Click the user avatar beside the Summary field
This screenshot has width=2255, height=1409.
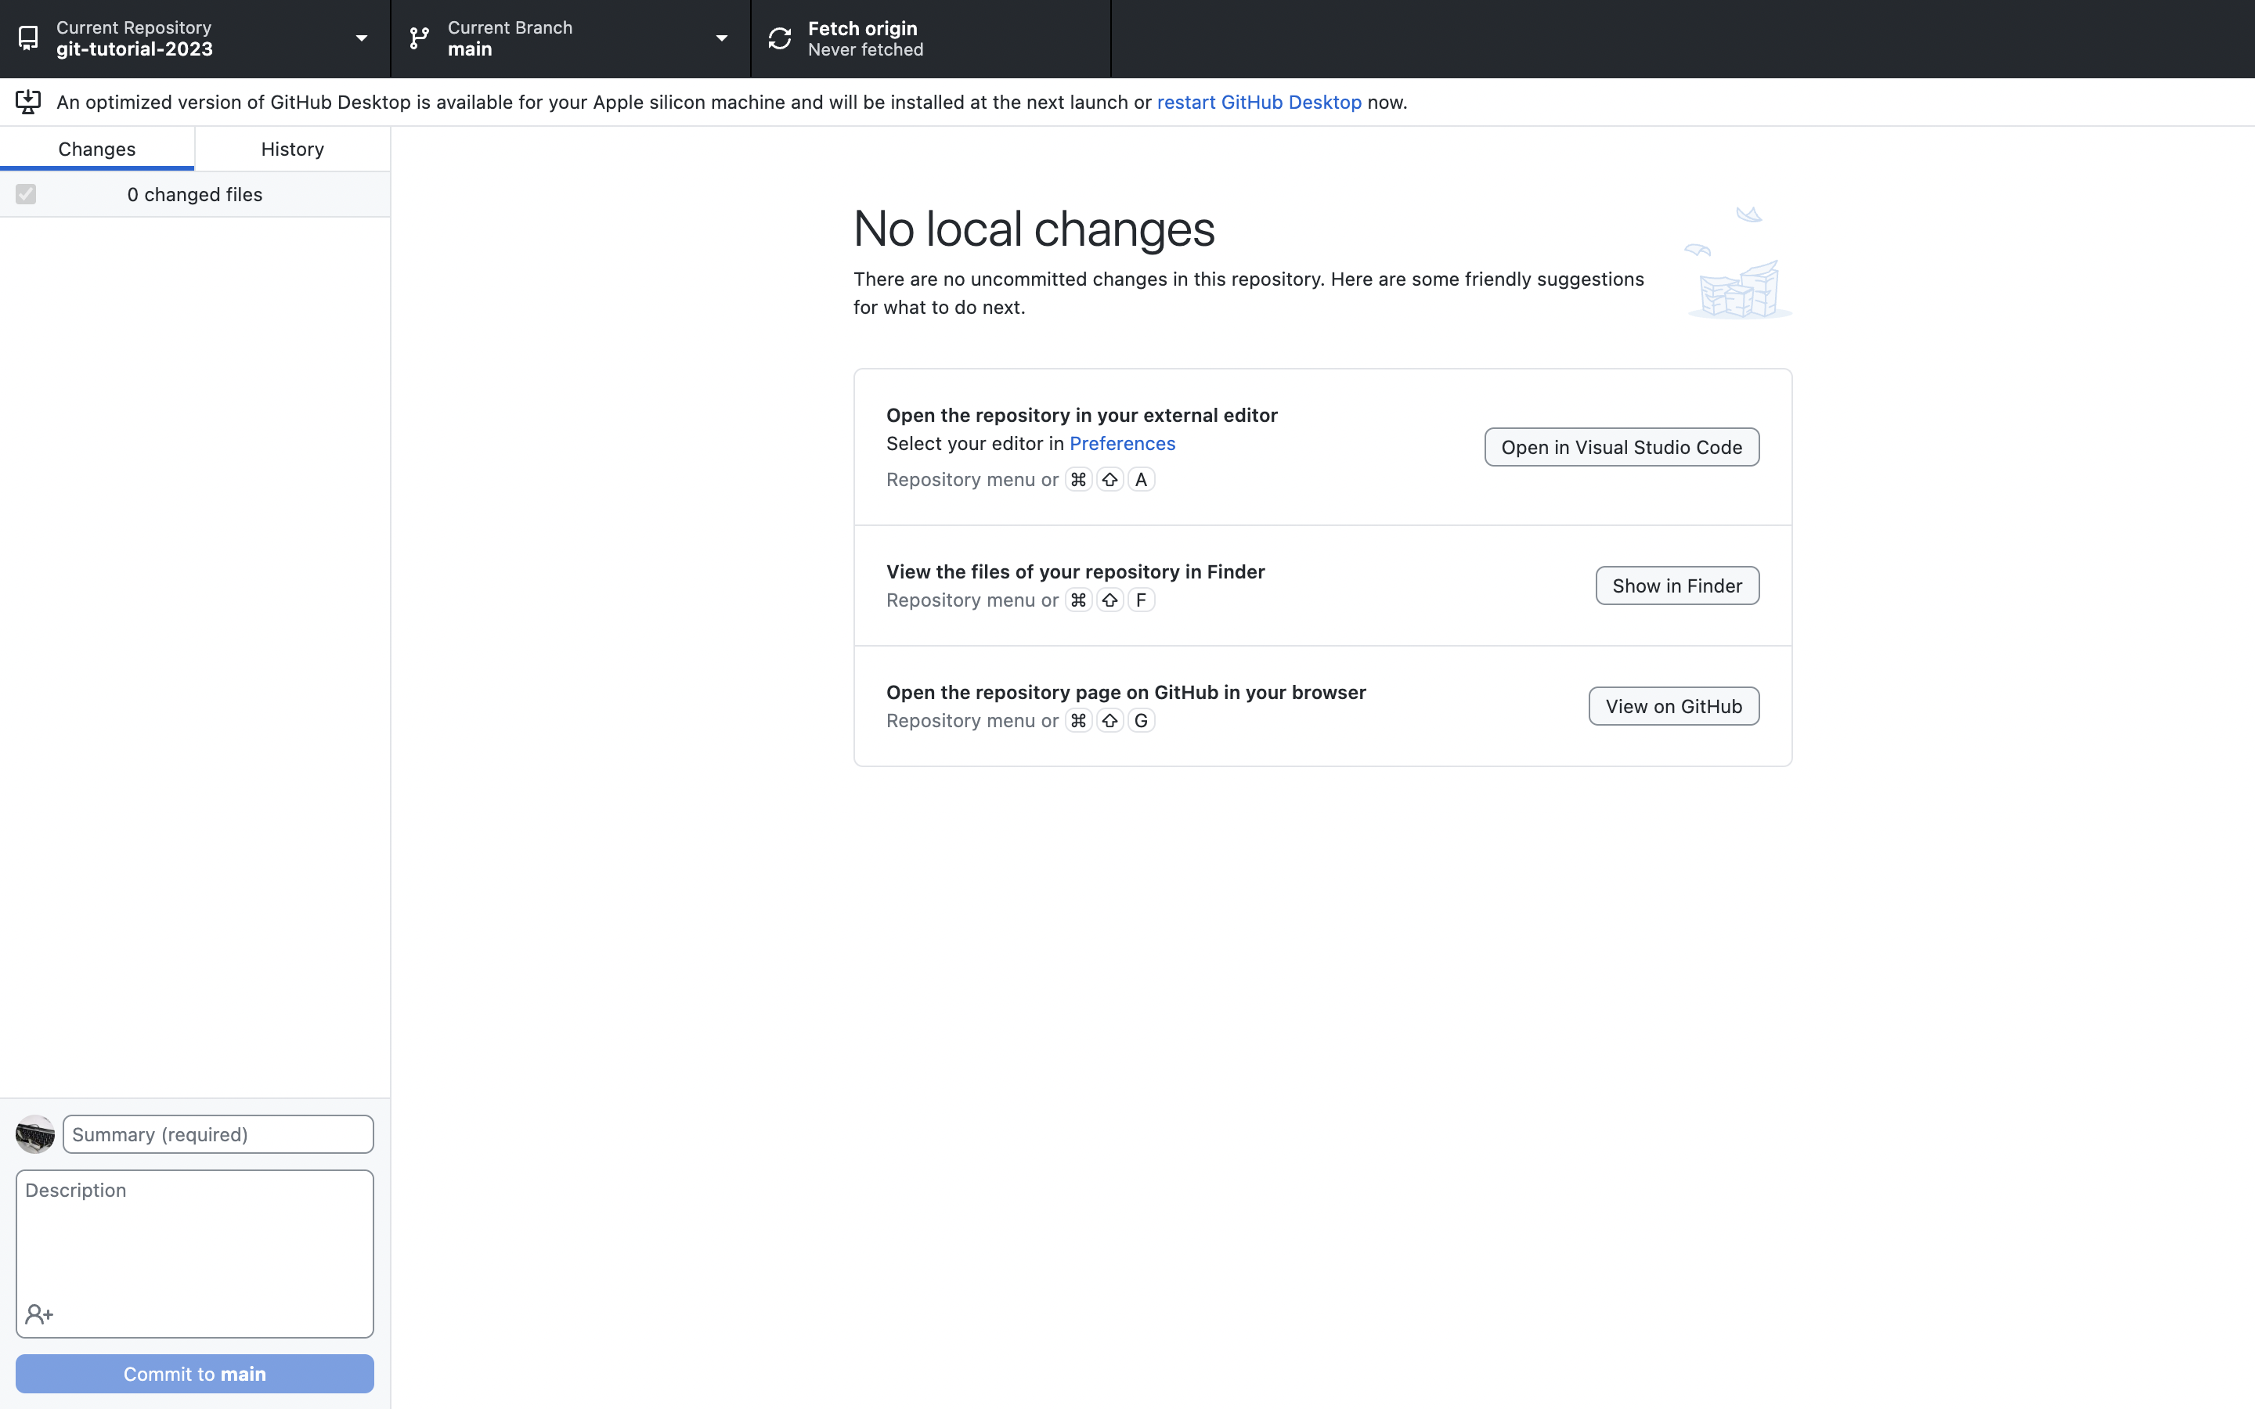35,1134
